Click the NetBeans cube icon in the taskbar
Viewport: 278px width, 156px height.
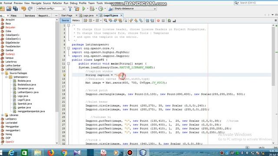[x=143, y=153]
